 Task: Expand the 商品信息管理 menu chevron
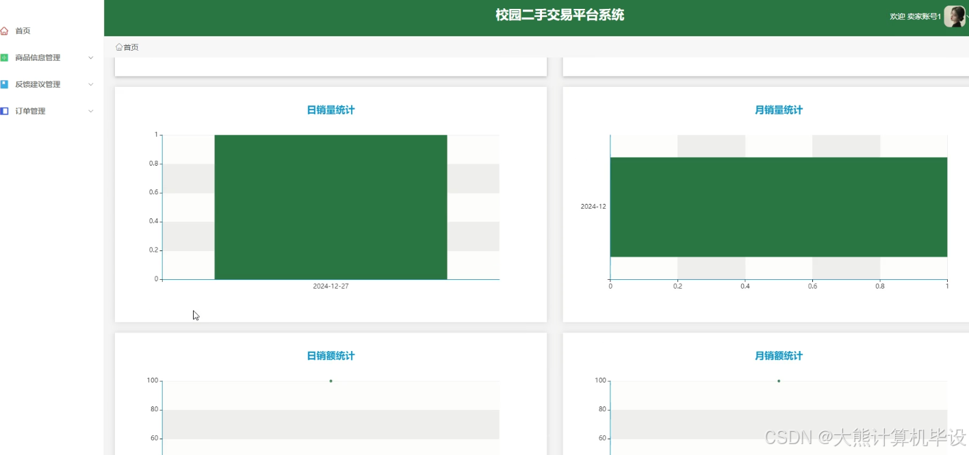(91, 57)
